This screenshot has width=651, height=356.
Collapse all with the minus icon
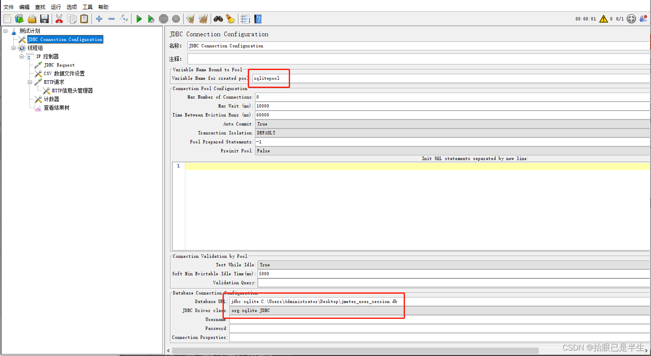coord(111,19)
